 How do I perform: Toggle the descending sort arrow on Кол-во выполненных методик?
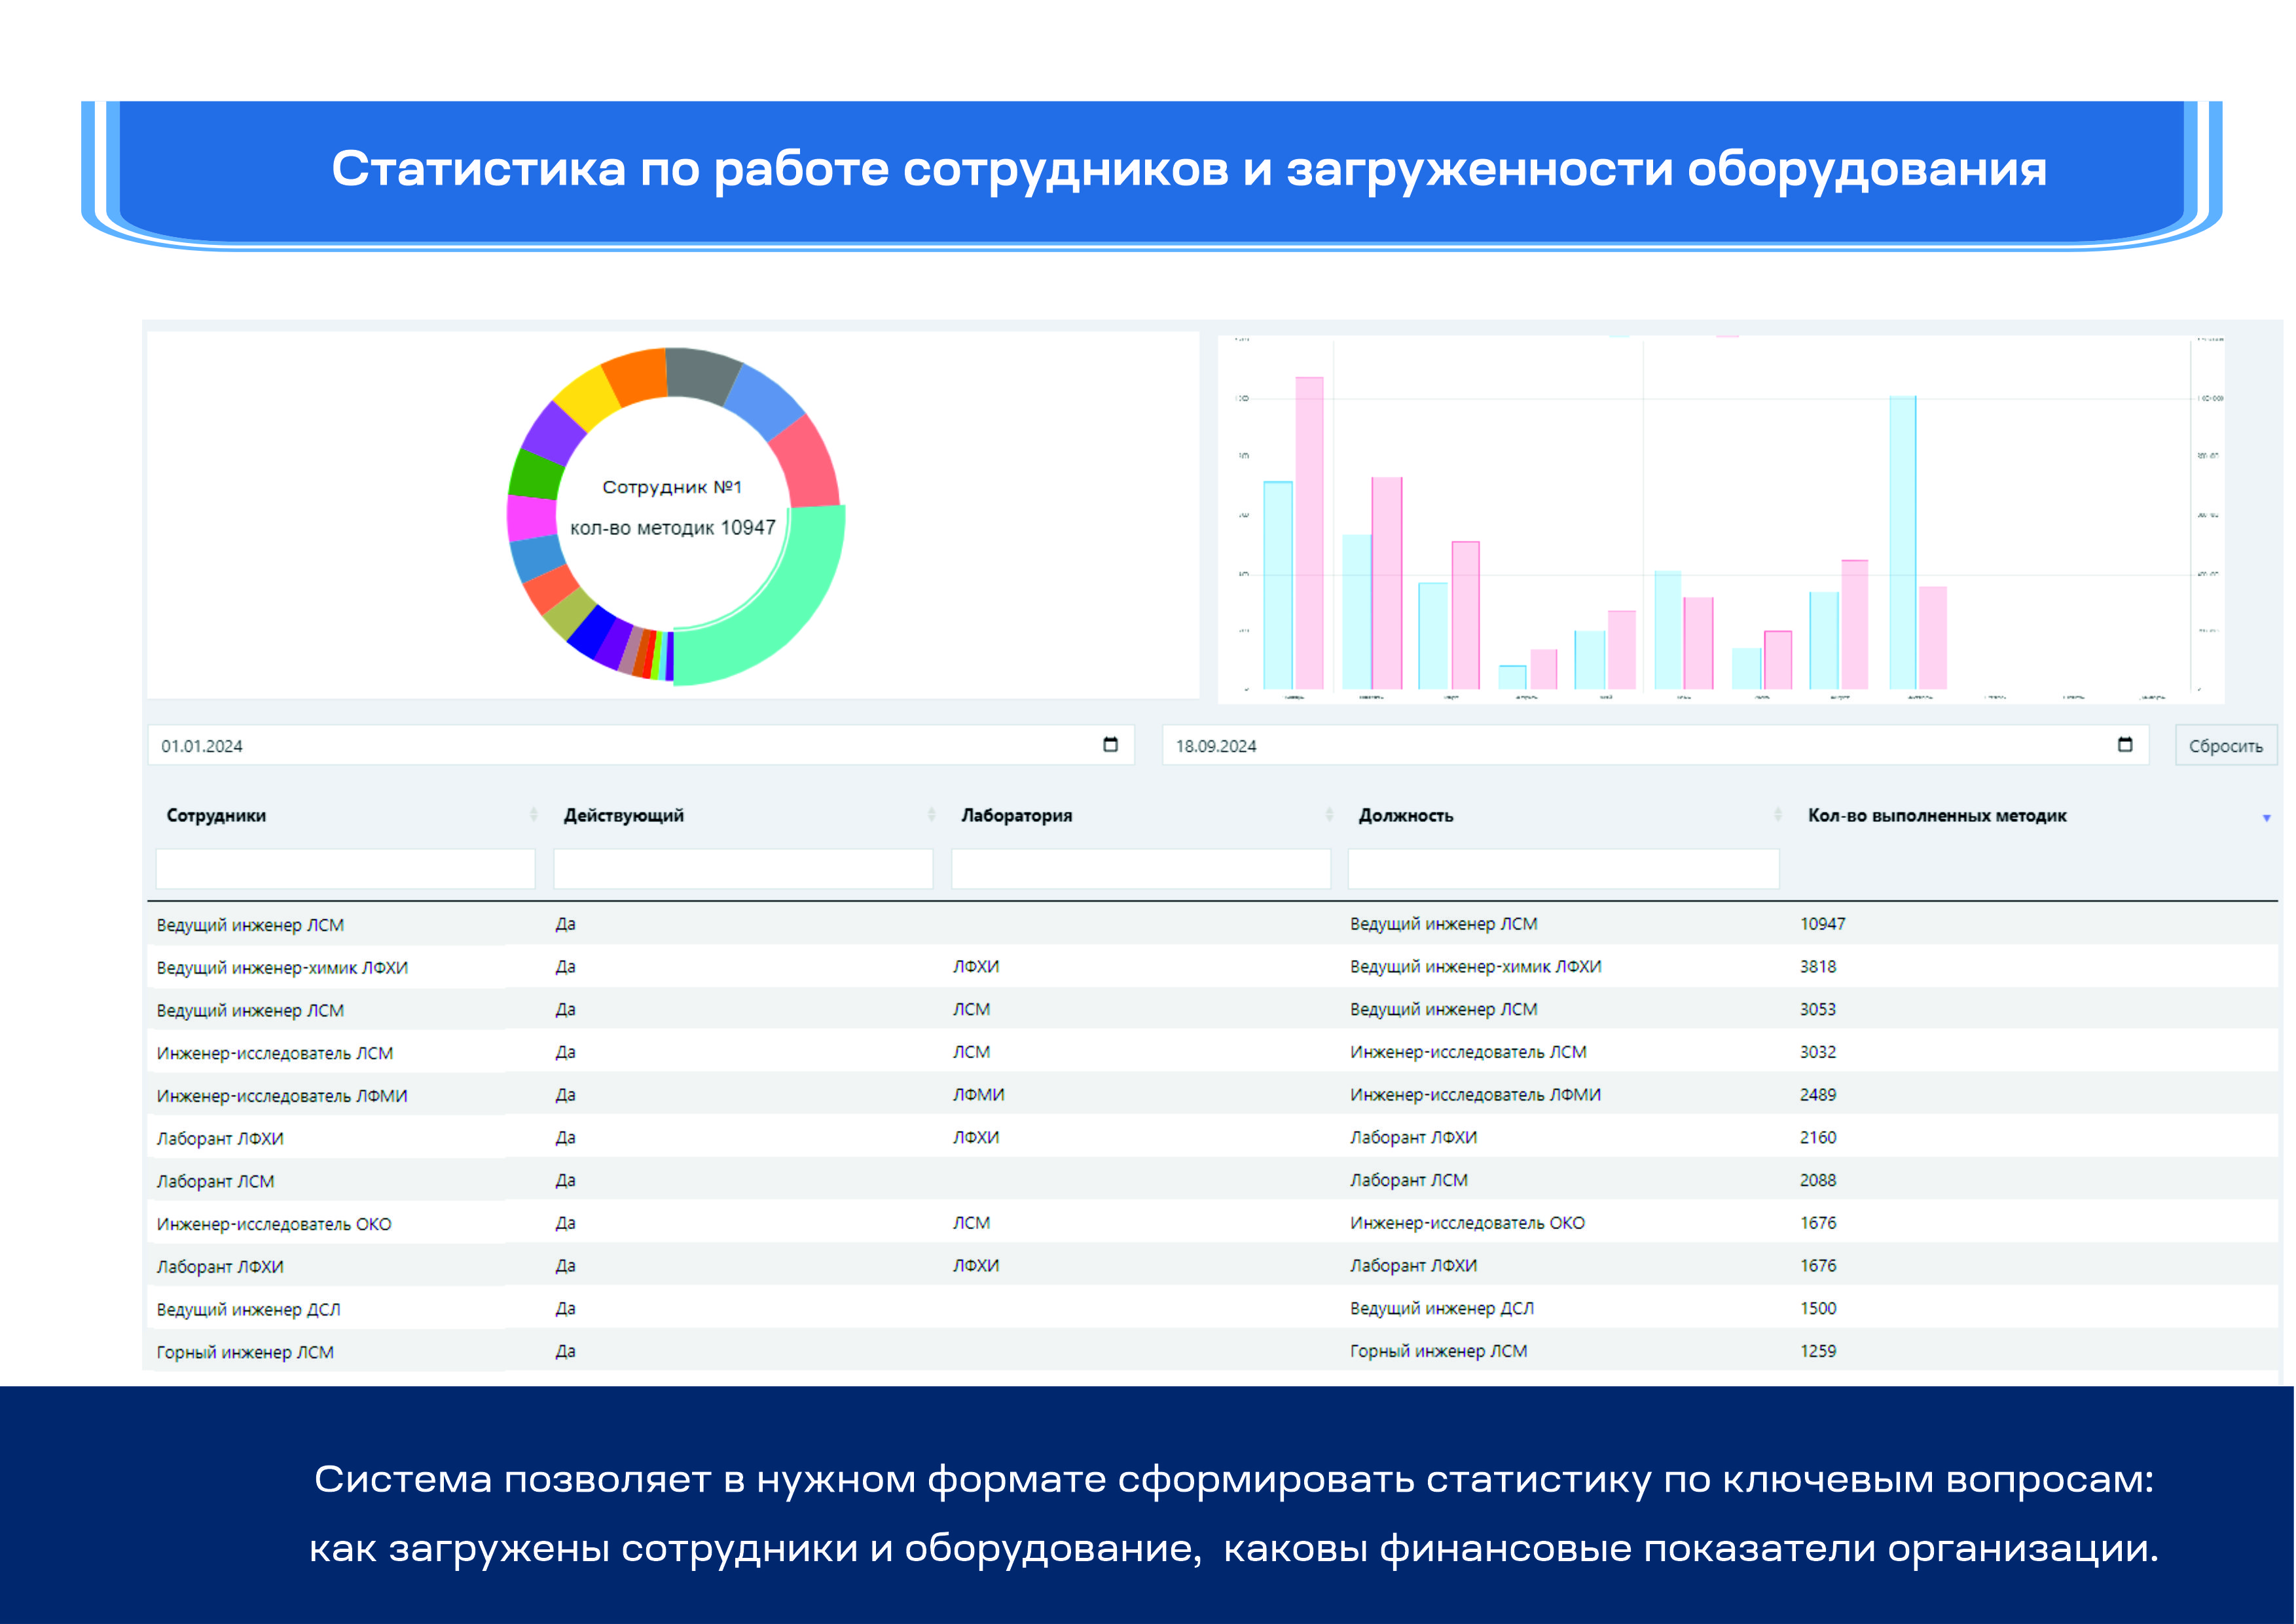pyautogui.click(x=2266, y=818)
